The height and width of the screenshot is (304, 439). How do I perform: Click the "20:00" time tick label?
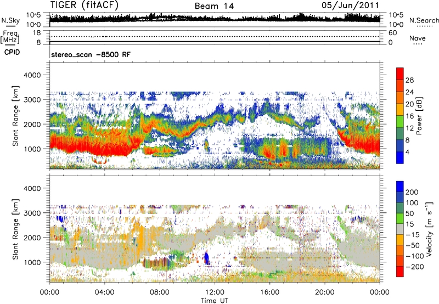[324, 292]
